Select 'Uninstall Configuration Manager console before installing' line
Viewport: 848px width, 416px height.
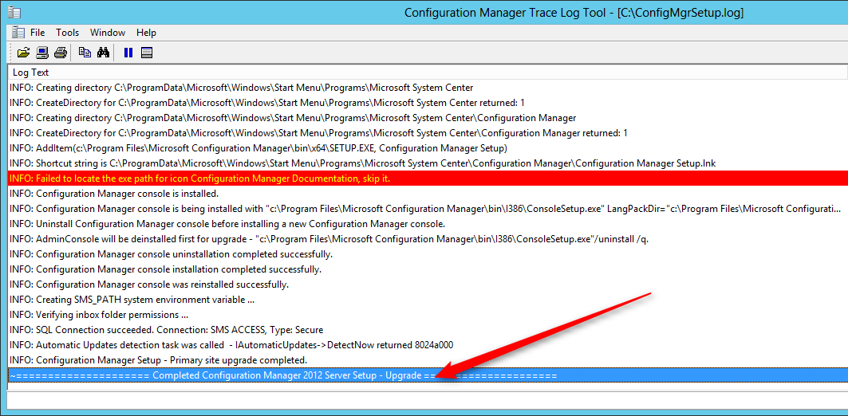tap(428, 224)
